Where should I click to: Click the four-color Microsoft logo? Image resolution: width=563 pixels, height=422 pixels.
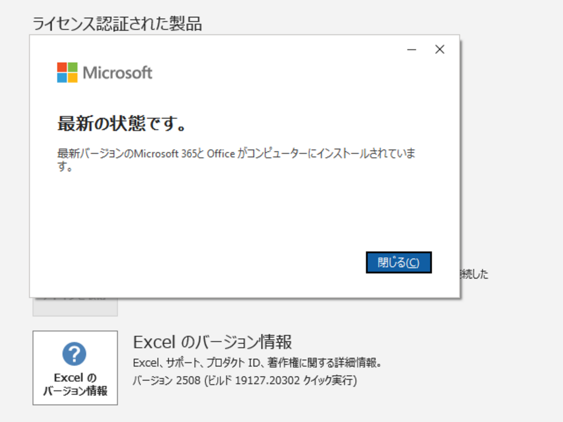tap(67, 72)
